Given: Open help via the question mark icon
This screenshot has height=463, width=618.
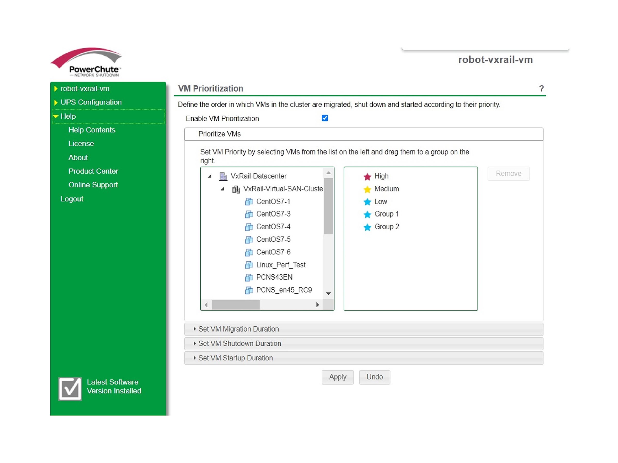Looking at the screenshot, I should (541, 89).
